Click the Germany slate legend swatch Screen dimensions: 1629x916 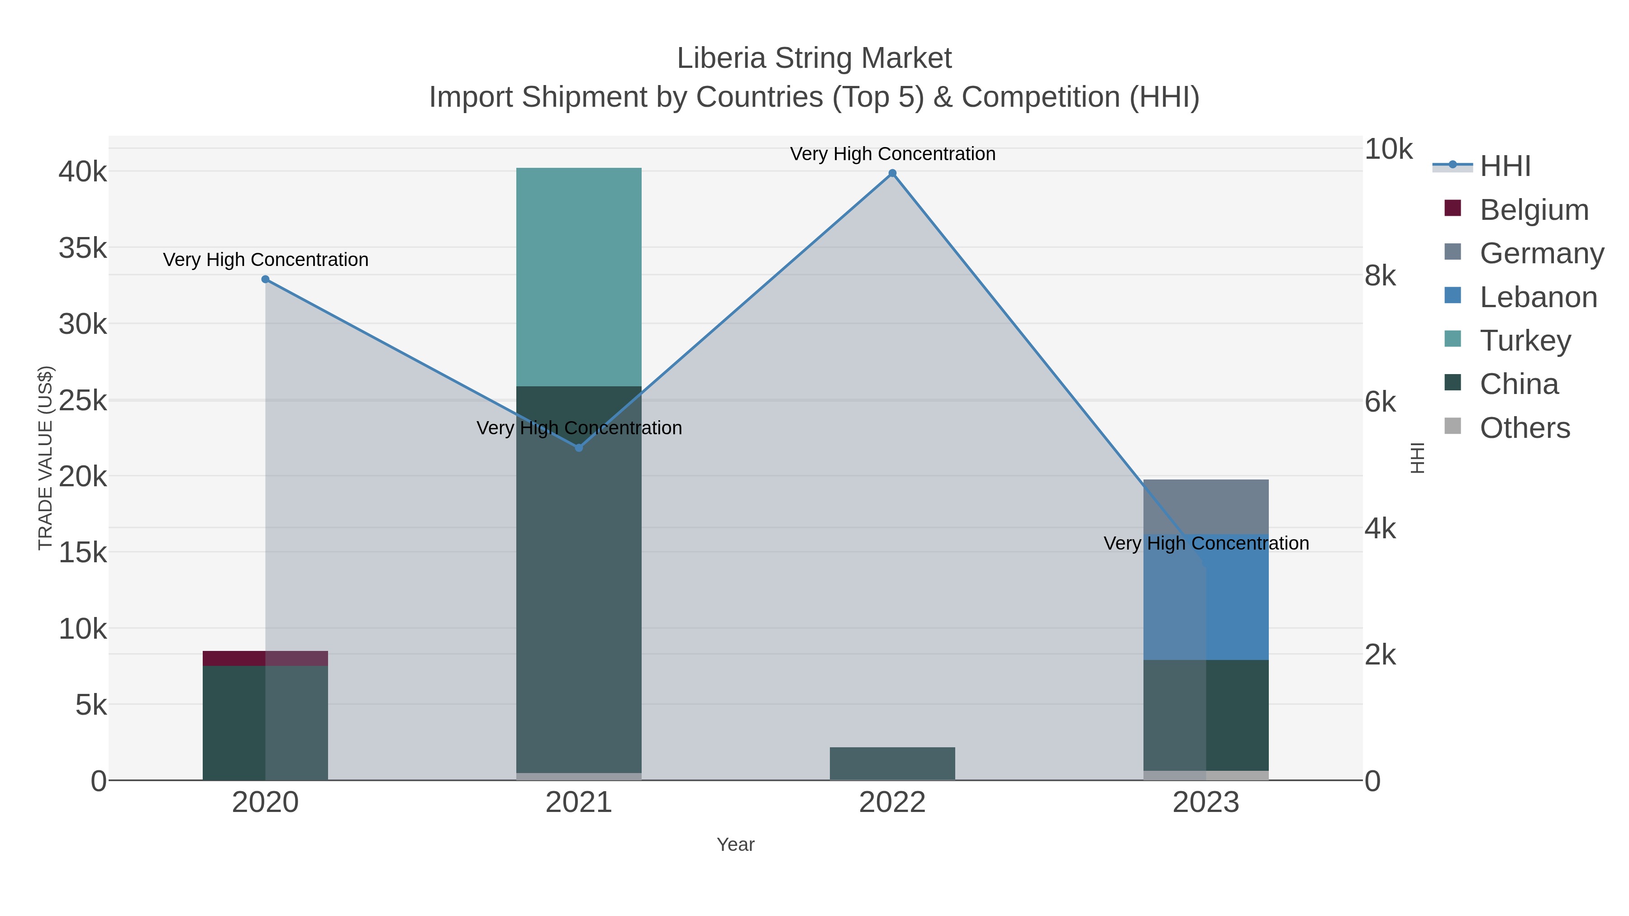(1453, 252)
